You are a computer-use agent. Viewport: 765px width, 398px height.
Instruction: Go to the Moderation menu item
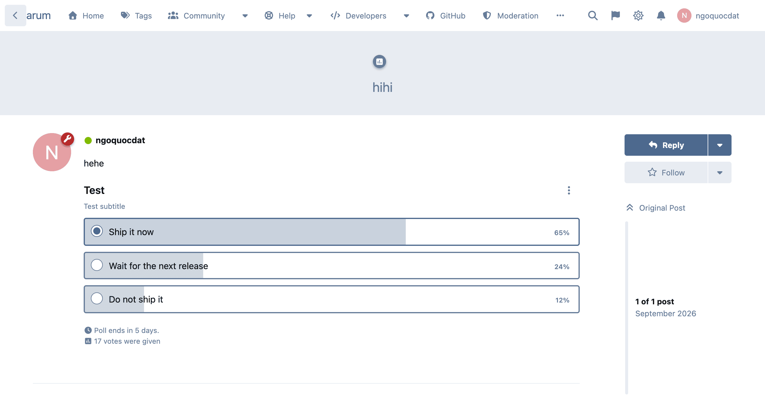coord(510,16)
